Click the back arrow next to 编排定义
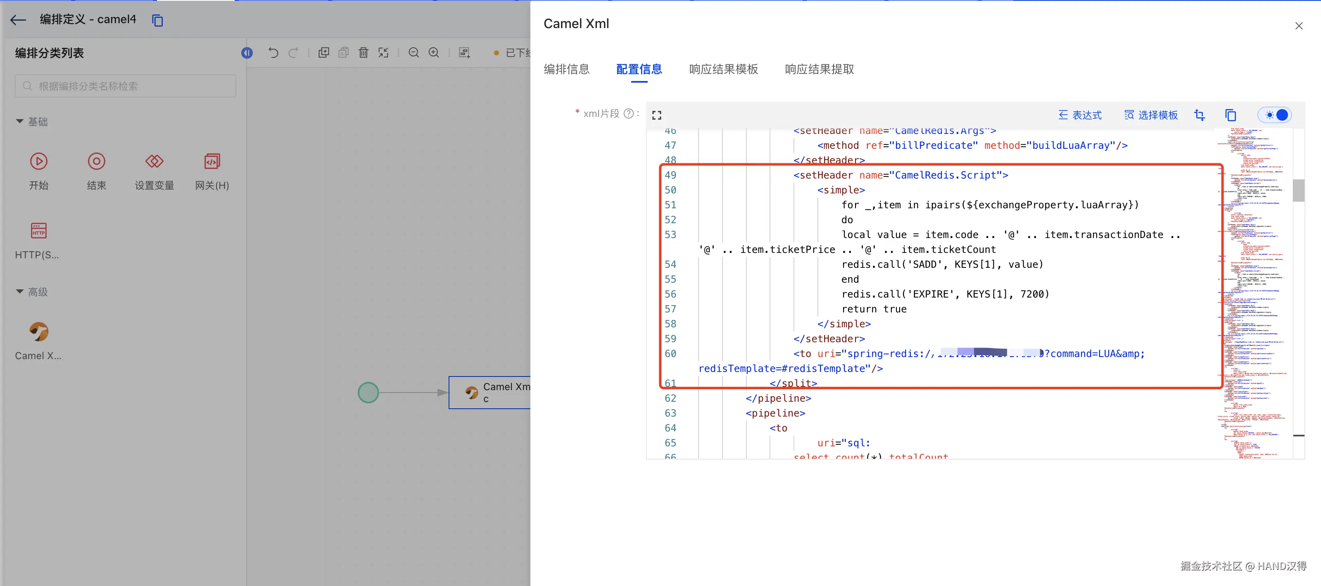Viewport: 1321px width, 586px height. tap(19, 20)
